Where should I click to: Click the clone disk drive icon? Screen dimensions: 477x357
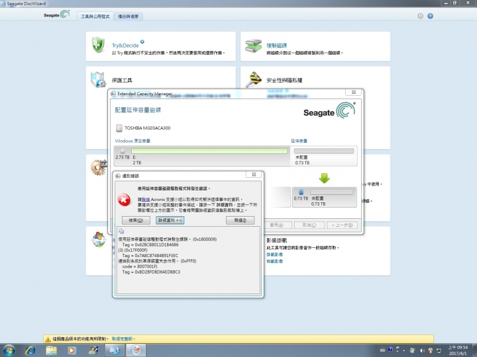point(253,46)
